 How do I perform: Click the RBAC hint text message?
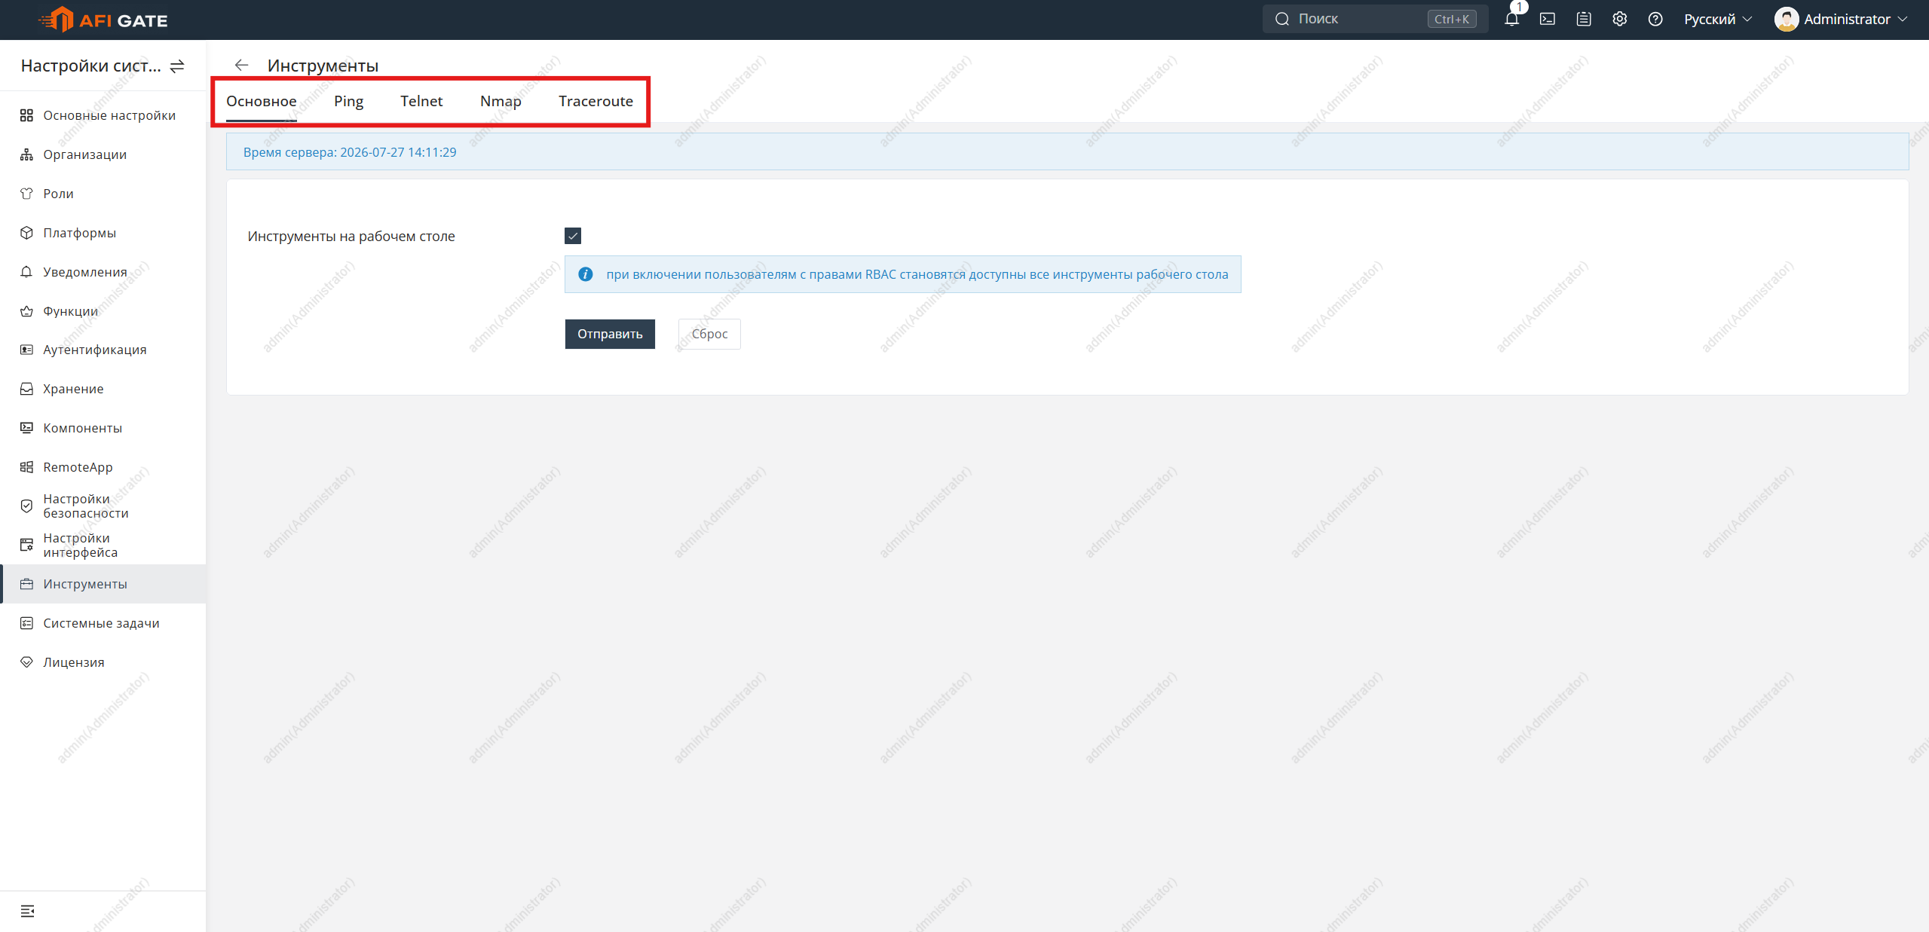click(917, 274)
